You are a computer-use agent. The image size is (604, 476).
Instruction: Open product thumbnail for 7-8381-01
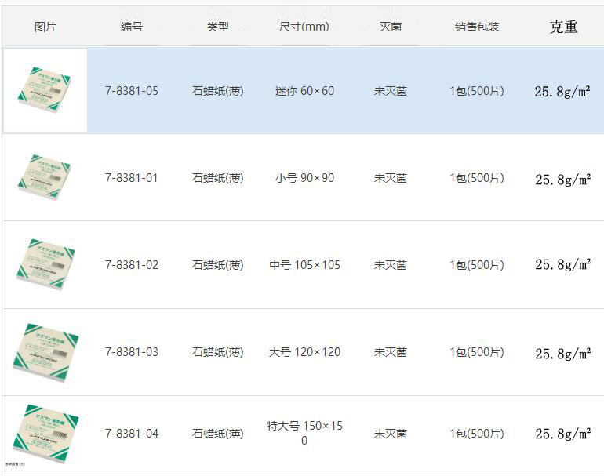tap(44, 177)
